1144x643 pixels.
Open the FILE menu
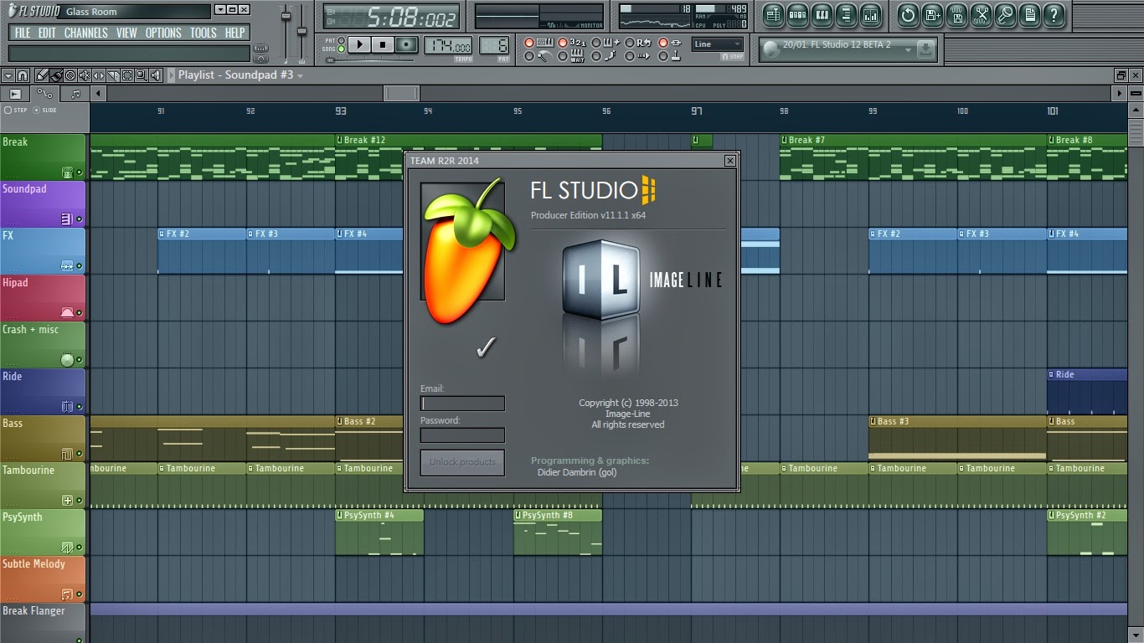click(23, 33)
